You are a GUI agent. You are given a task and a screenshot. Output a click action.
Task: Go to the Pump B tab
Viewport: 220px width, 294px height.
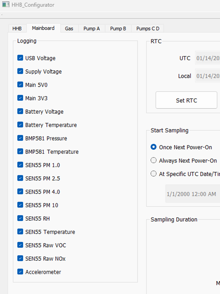[118, 28]
